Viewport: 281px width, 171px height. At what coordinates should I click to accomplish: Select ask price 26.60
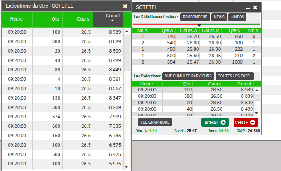(x=215, y=43)
